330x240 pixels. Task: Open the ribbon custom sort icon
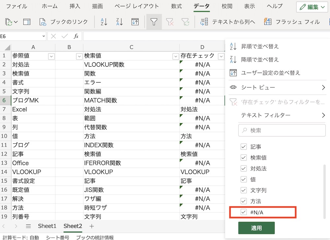tap(135, 22)
